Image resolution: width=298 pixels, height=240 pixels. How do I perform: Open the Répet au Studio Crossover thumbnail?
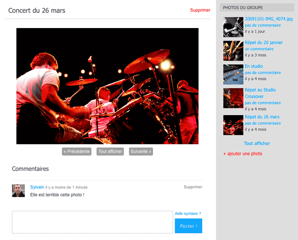click(233, 98)
